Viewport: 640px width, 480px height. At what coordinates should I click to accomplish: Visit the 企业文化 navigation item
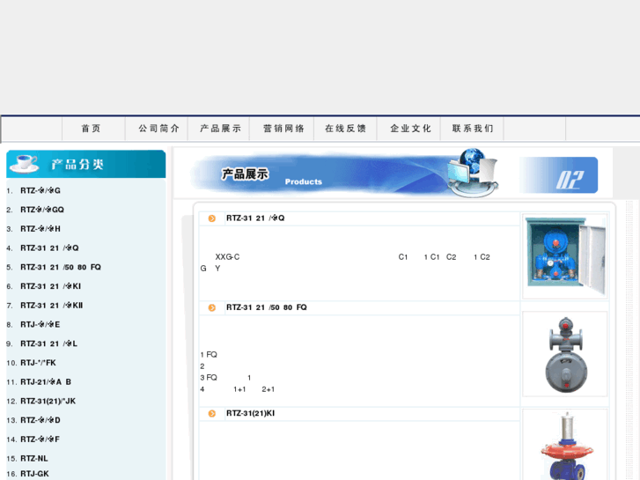point(410,129)
